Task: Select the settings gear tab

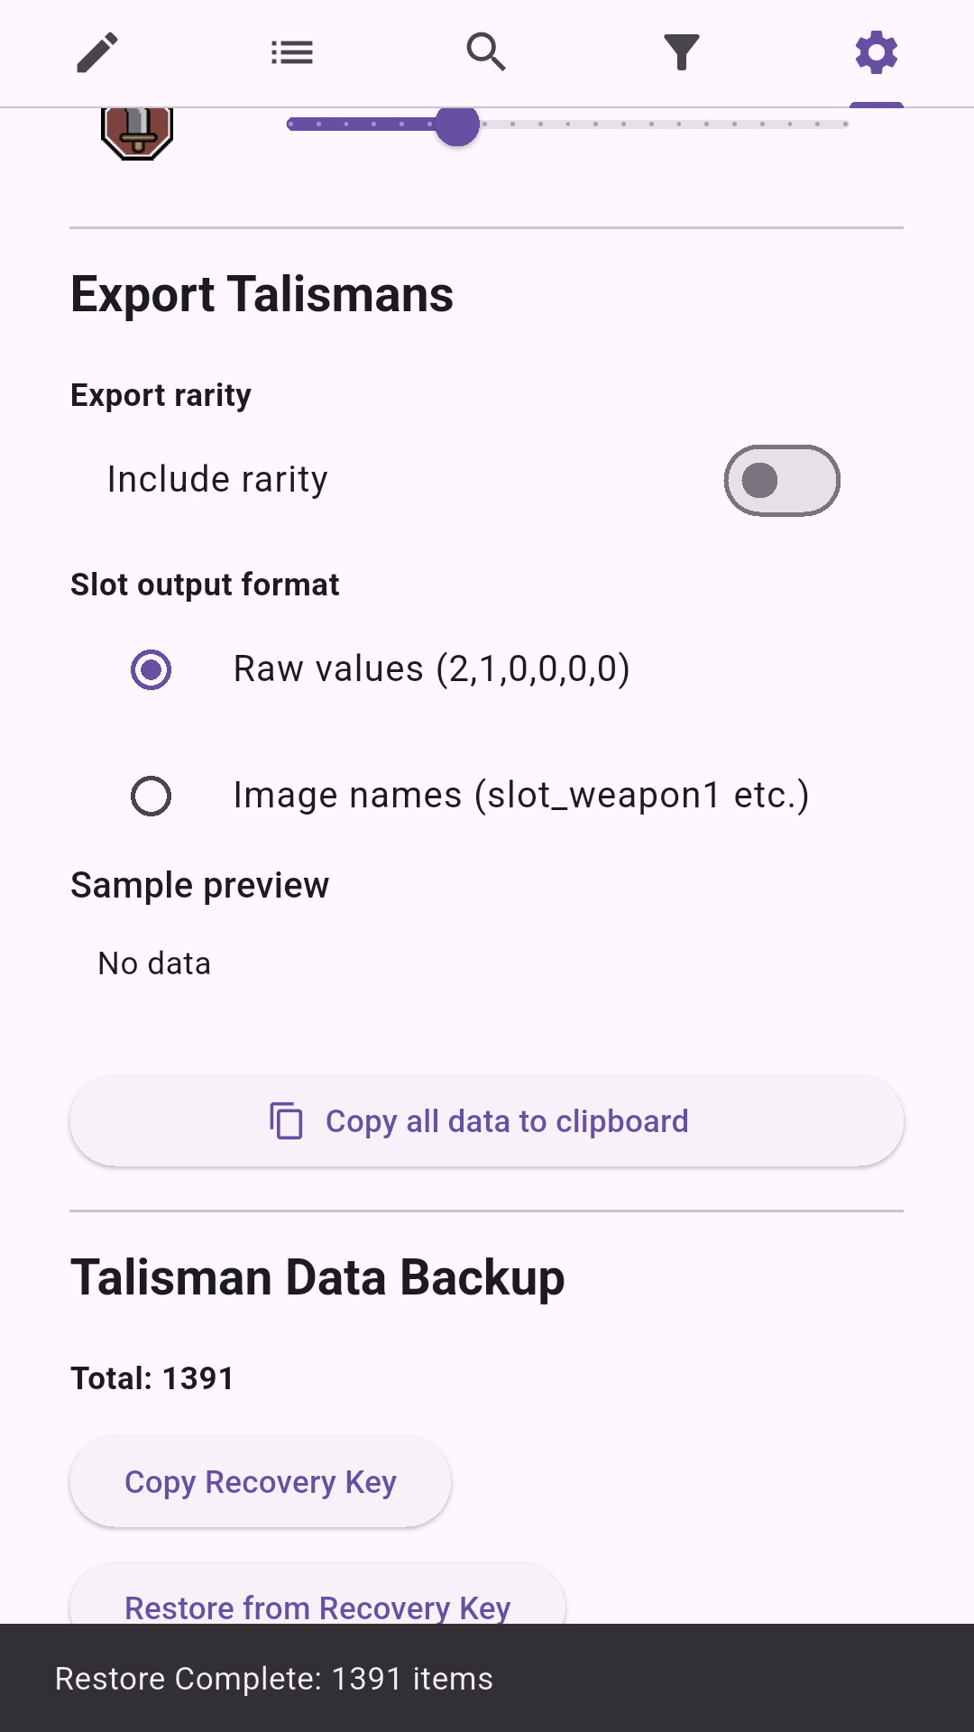Action: [877, 52]
